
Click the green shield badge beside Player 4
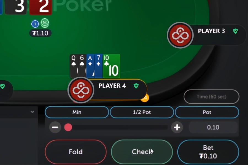[136, 86]
